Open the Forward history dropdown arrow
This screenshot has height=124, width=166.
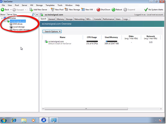click(25, 10)
